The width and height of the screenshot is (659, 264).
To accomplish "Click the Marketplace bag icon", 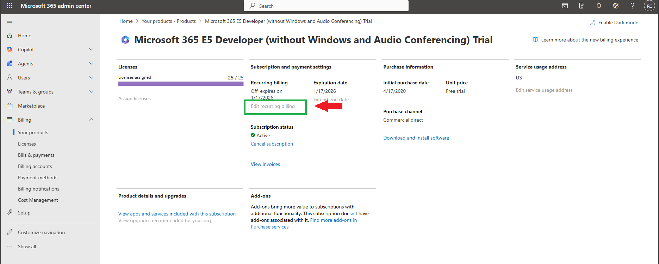I will tap(10, 106).
